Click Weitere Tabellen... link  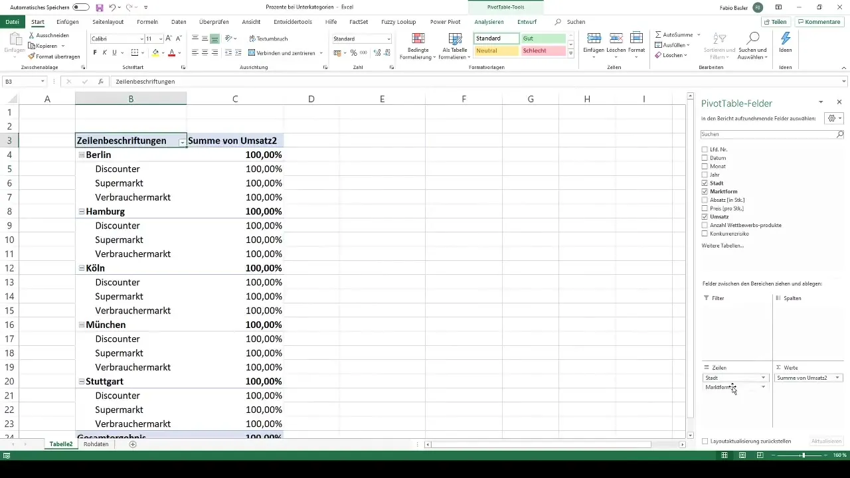coord(722,246)
